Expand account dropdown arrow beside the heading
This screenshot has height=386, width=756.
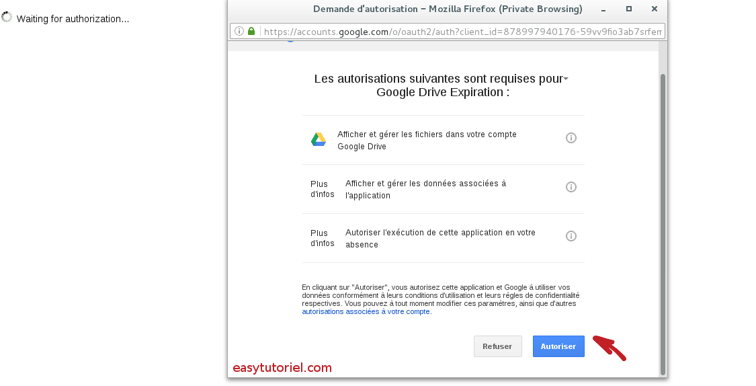point(566,79)
